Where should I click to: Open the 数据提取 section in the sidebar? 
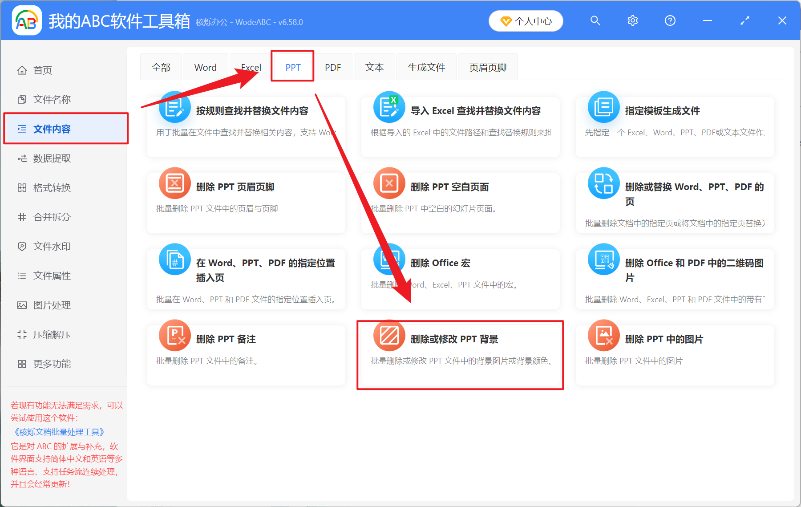coord(51,158)
